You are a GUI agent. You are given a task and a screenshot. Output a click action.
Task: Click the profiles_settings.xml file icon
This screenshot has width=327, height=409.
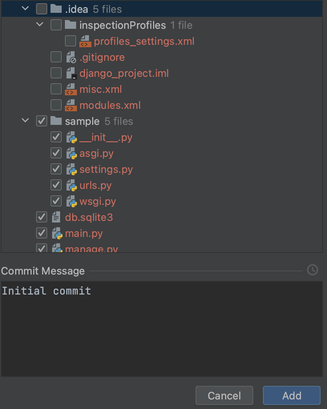(x=85, y=41)
